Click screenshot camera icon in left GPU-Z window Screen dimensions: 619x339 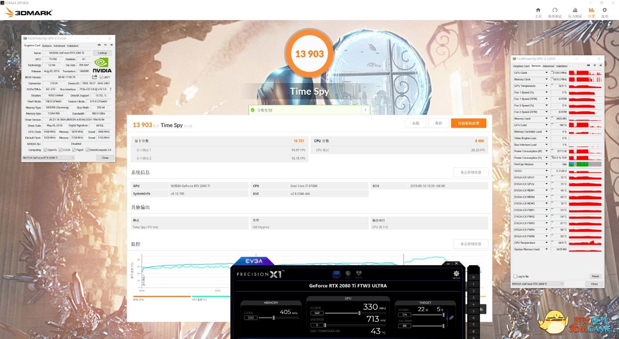[99, 45]
